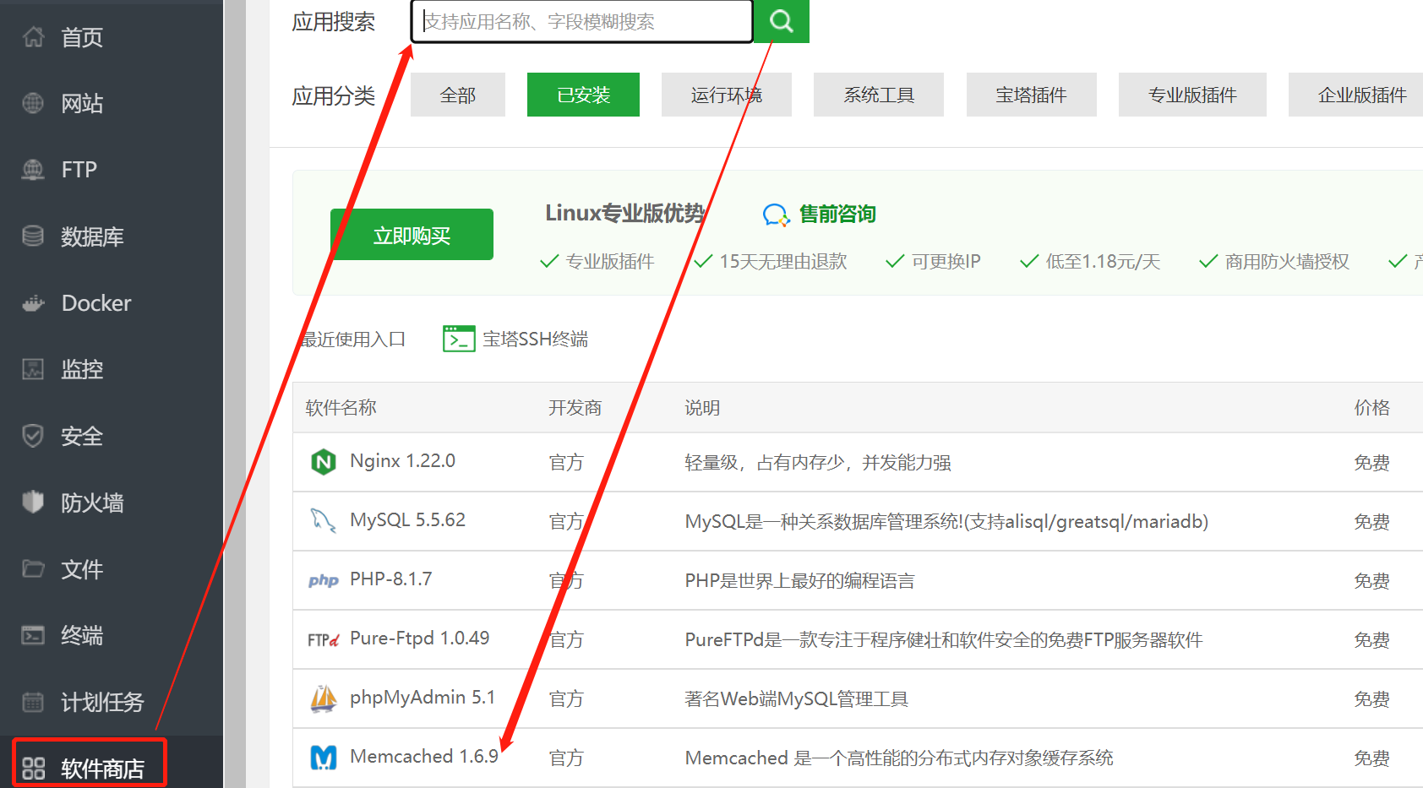Click inside the application search field
Image resolution: width=1423 pixels, height=788 pixels.
(x=581, y=21)
